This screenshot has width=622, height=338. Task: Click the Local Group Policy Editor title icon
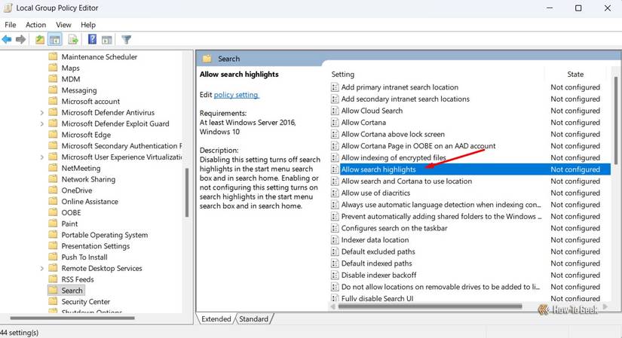(x=8, y=8)
